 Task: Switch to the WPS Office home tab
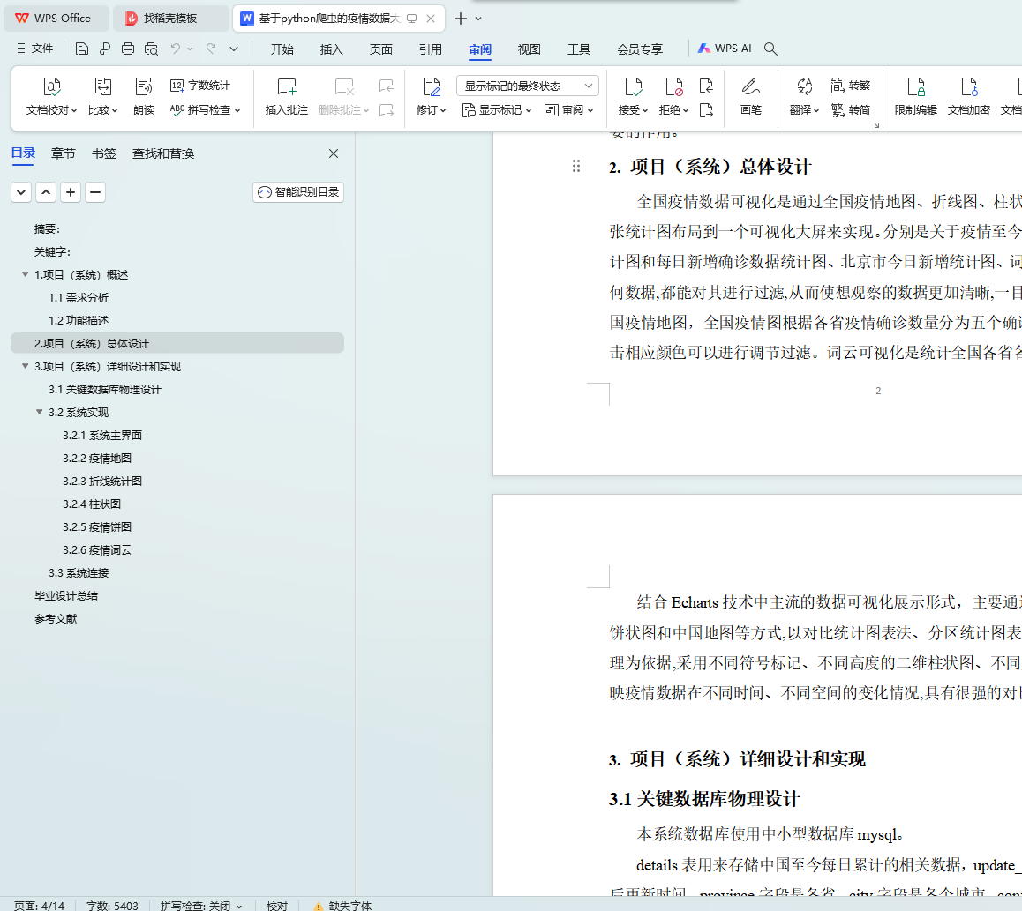(56, 19)
